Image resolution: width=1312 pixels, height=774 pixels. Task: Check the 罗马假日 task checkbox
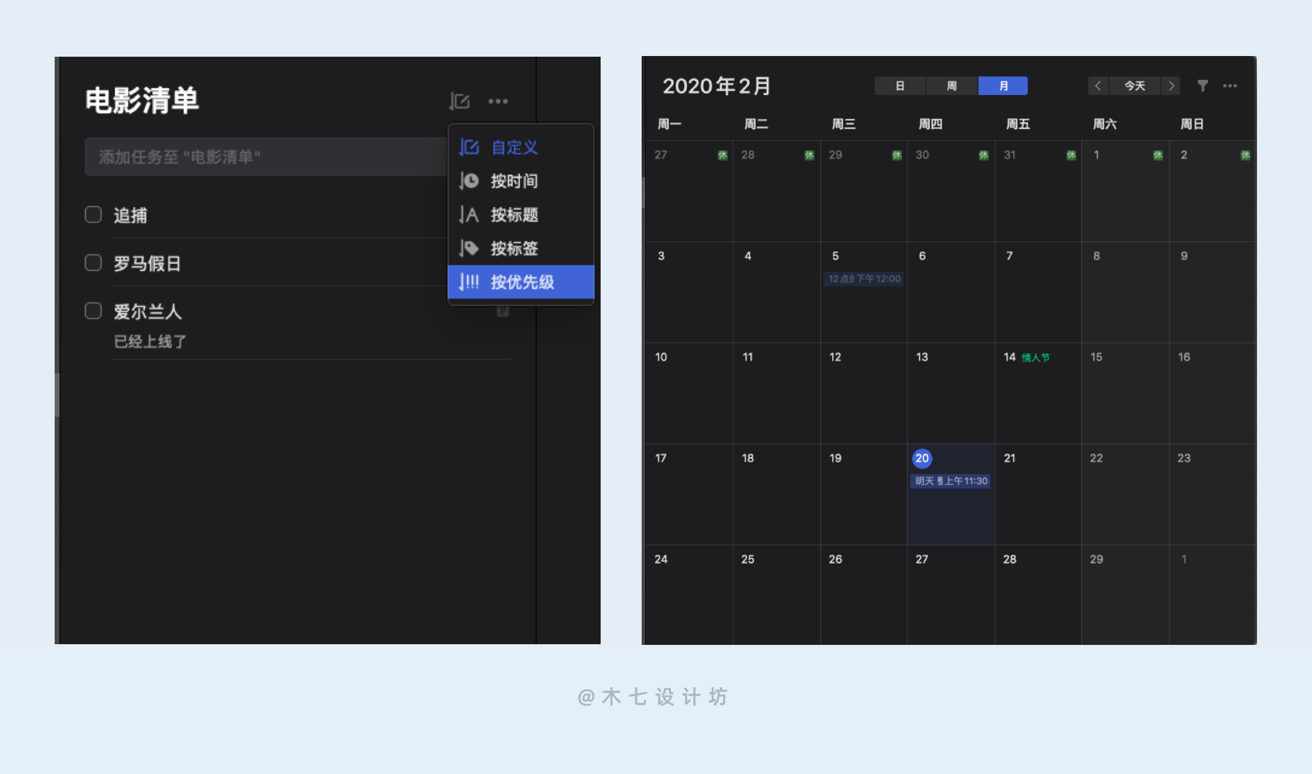[94, 262]
